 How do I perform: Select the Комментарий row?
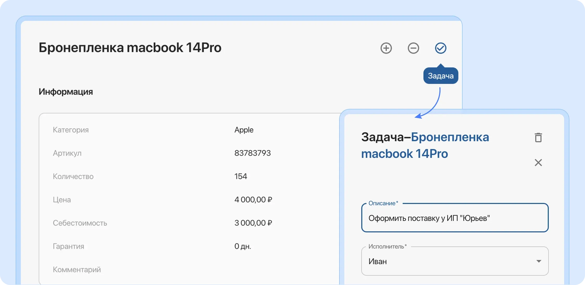pos(77,270)
